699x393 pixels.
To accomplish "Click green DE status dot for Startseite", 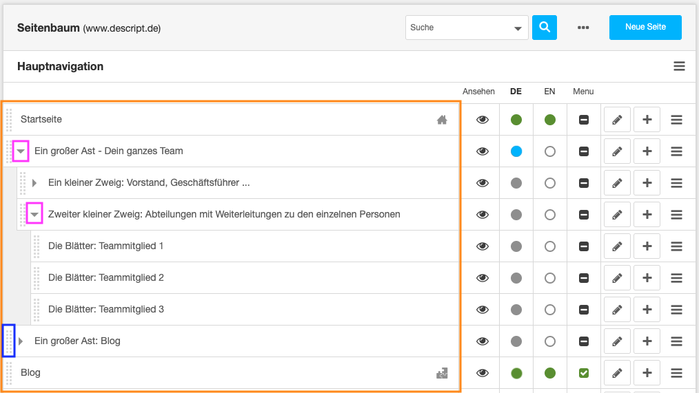I will tap(516, 120).
